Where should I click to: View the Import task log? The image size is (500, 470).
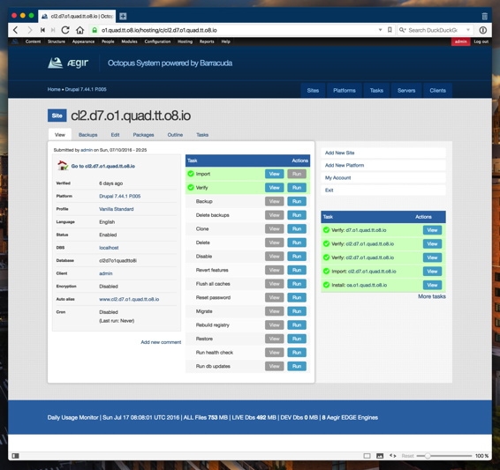click(274, 174)
